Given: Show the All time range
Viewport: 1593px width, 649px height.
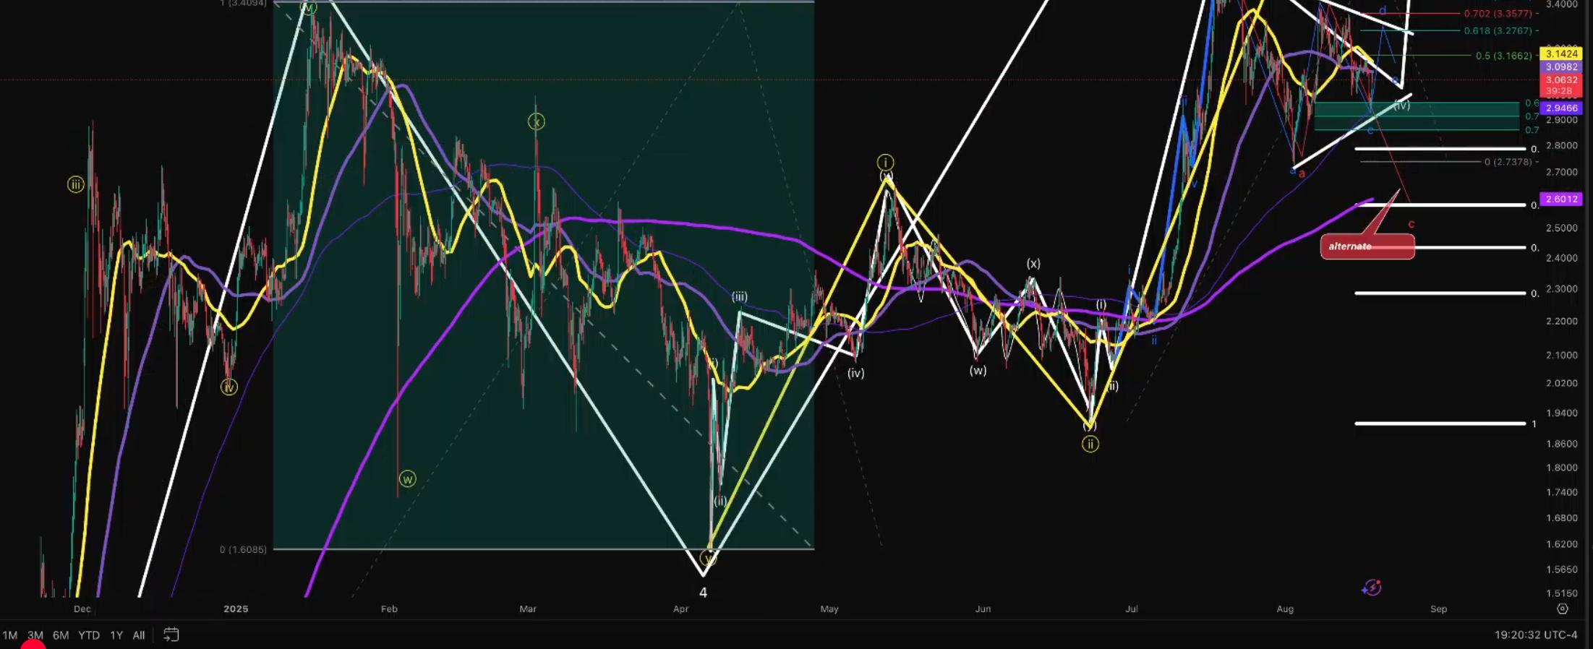Looking at the screenshot, I should tap(139, 635).
